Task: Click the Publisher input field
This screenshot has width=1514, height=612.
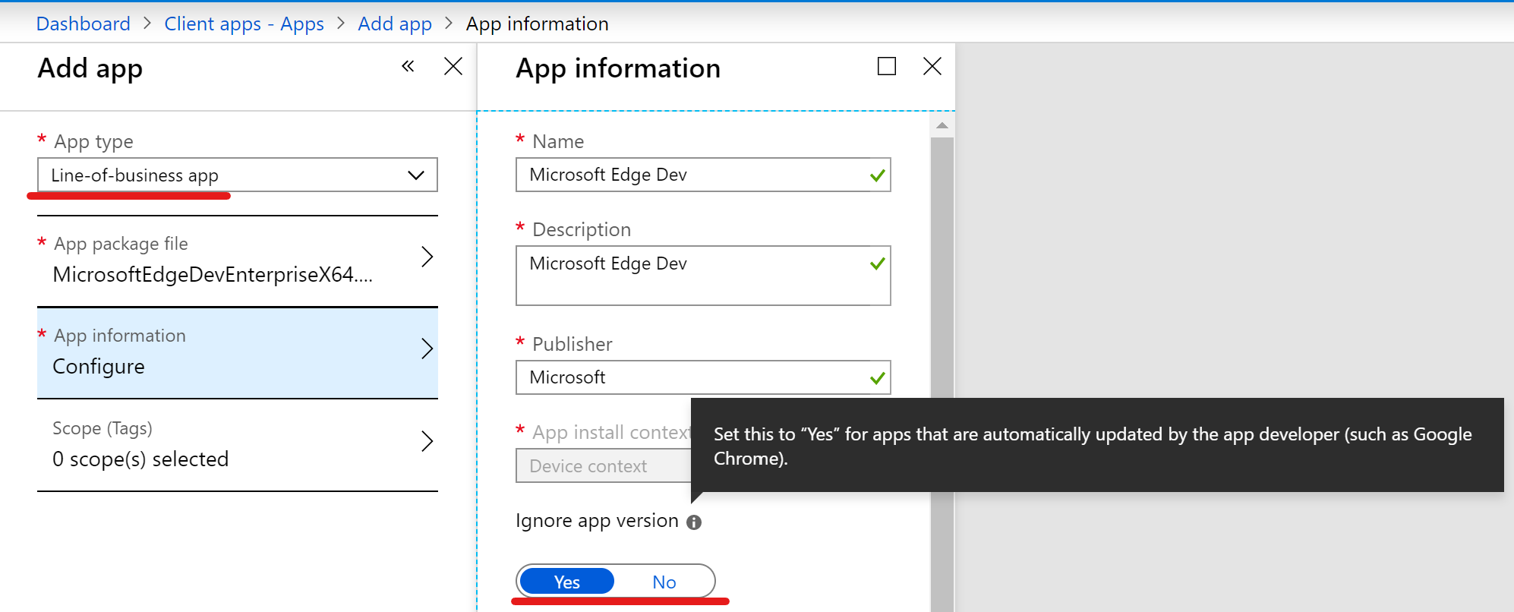Action: pyautogui.click(x=703, y=377)
